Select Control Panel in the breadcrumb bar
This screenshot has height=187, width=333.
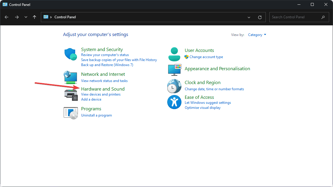(65, 17)
